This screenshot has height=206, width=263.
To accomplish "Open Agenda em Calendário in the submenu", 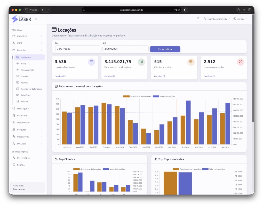I will tap(31, 89).
